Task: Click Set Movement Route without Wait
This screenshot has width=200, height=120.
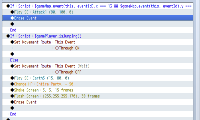Action: coord(44,42)
